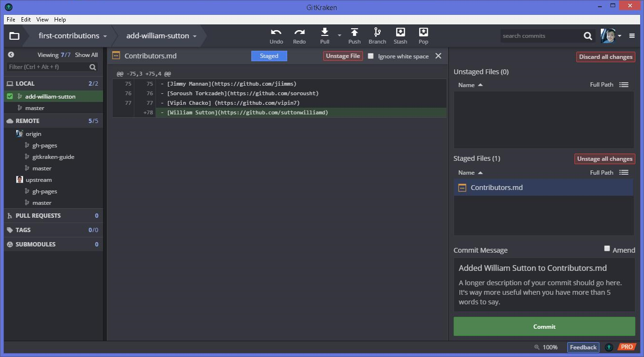Click Discard all changes button

(x=606, y=57)
